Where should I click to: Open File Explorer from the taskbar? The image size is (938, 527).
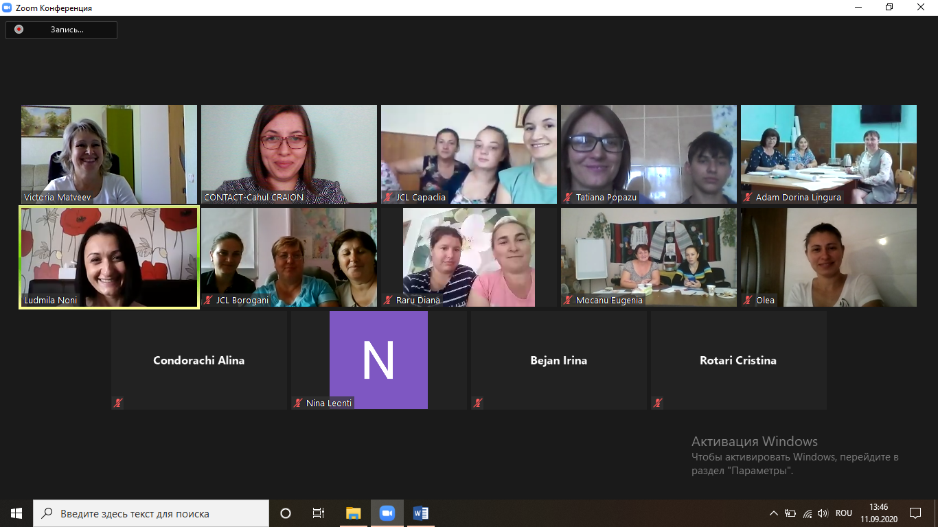pos(353,513)
